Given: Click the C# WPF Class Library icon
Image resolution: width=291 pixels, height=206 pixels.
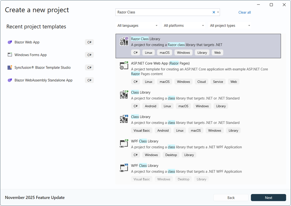Looking at the screenshot, I should tap(124, 143).
